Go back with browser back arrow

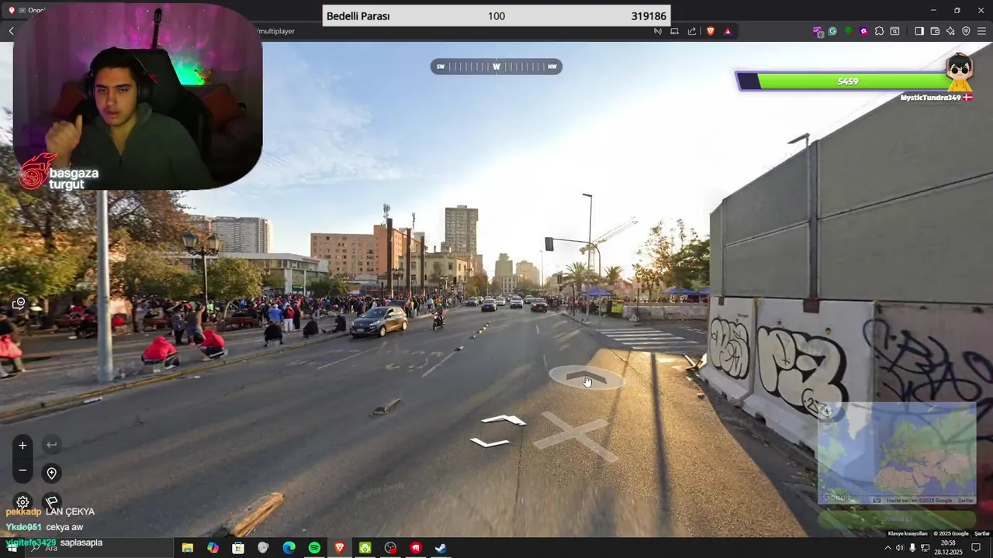(x=12, y=31)
